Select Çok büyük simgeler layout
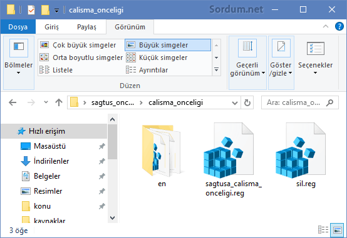The image size is (347, 238). click(78, 45)
